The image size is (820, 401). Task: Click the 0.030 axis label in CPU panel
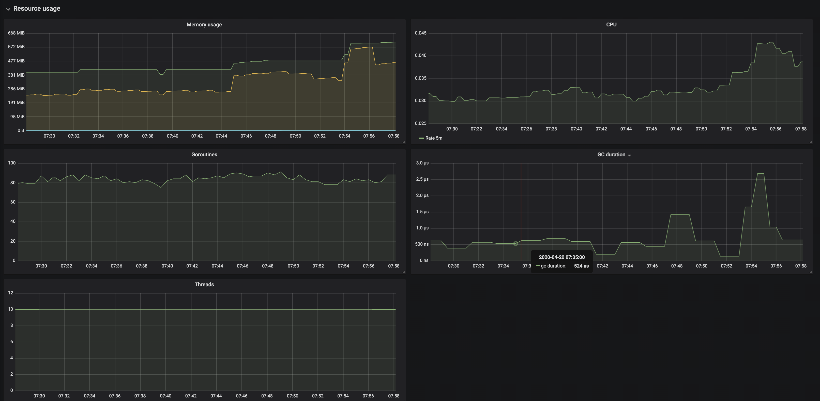420,101
